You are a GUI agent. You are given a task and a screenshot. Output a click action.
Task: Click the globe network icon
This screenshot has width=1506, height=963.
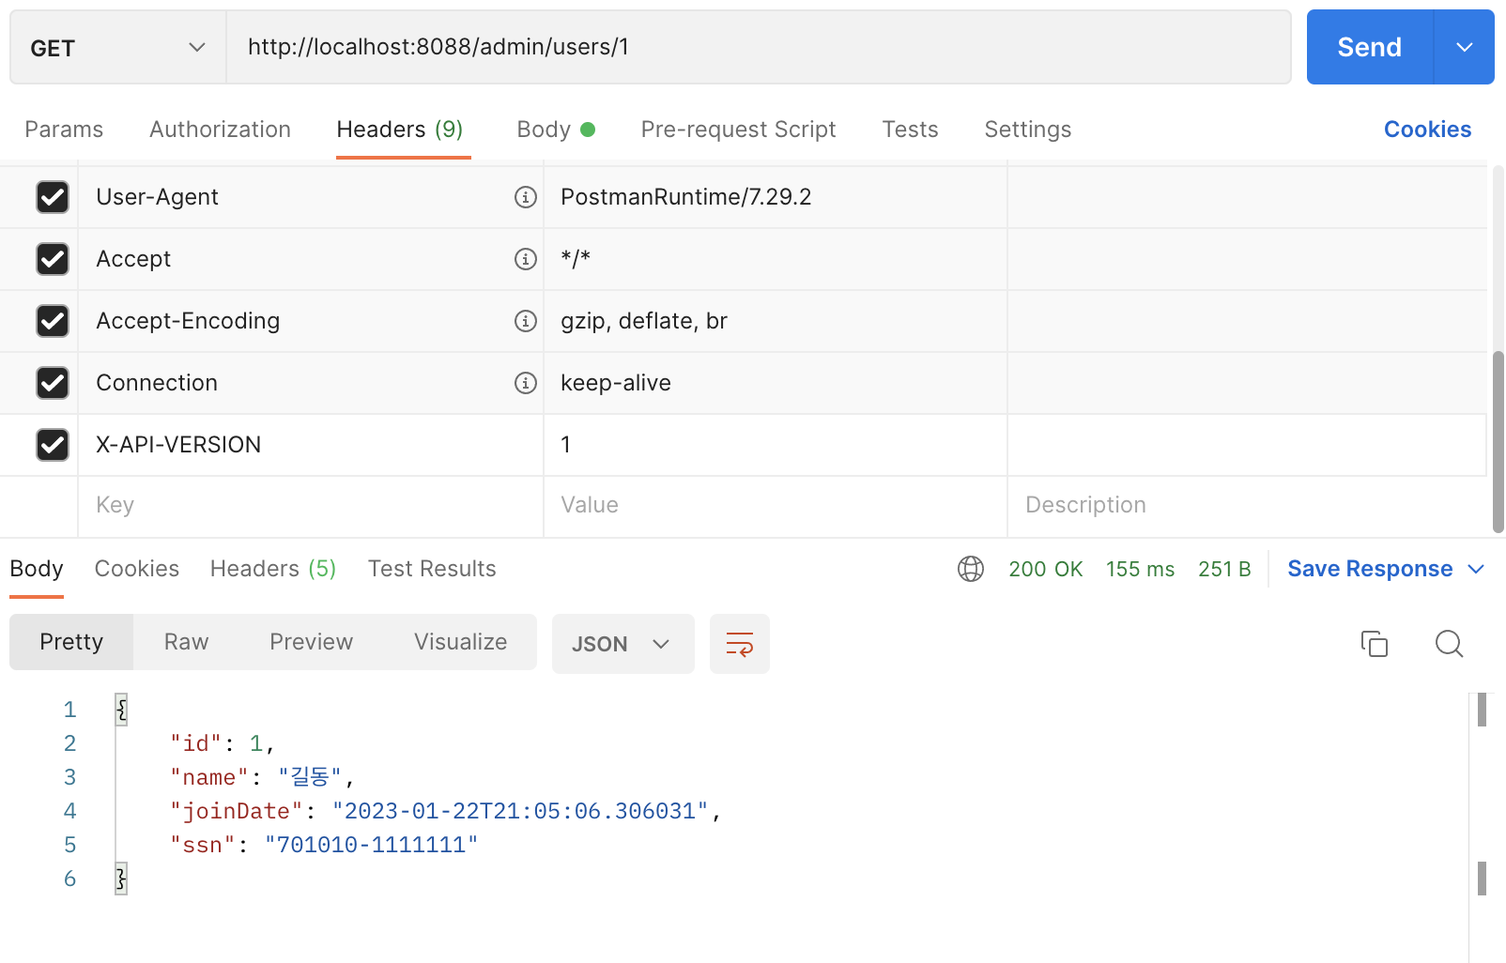971,569
